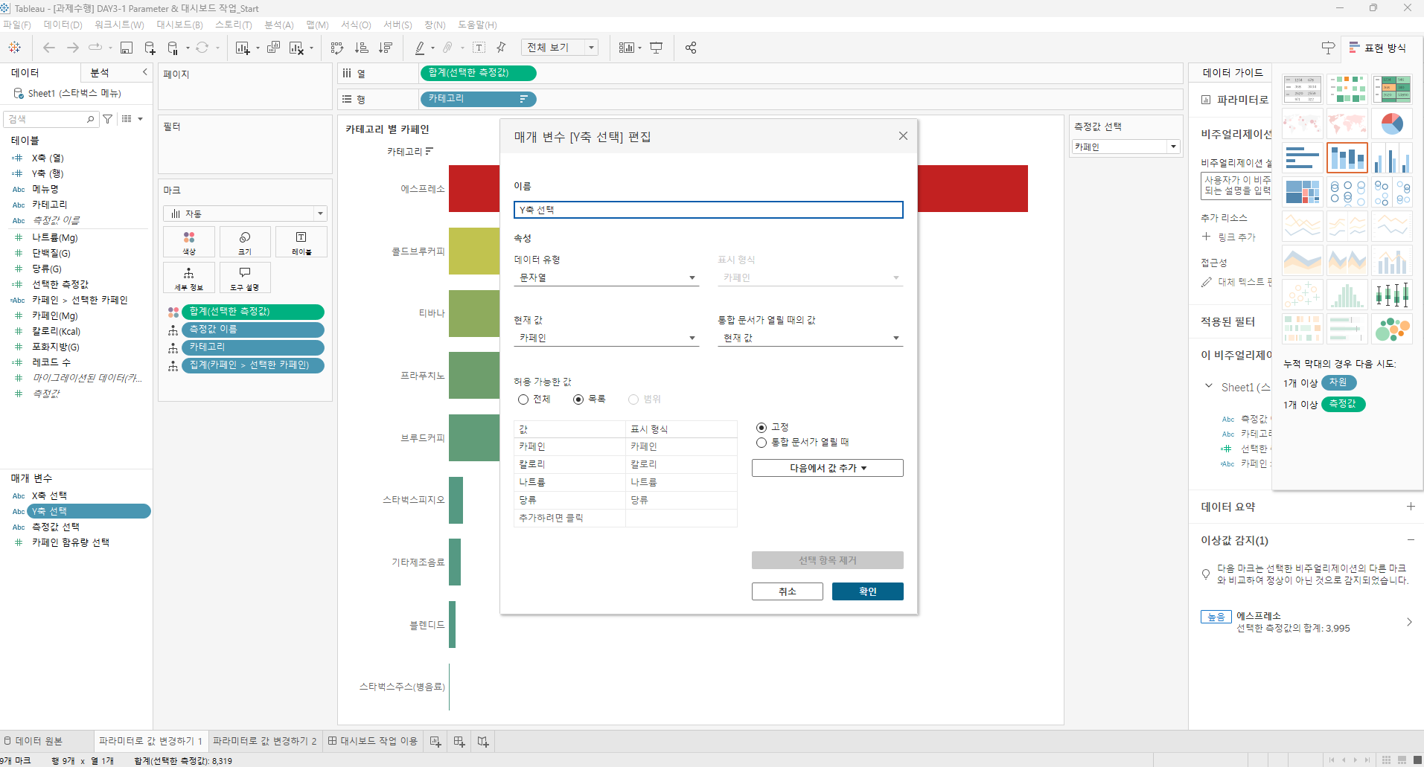The image size is (1424, 767).
Task: Click the show mark labels T icon
Action: [479, 48]
